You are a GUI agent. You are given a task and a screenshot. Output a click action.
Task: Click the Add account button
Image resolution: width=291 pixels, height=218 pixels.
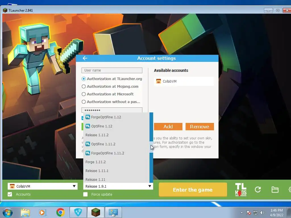click(168, 127)
